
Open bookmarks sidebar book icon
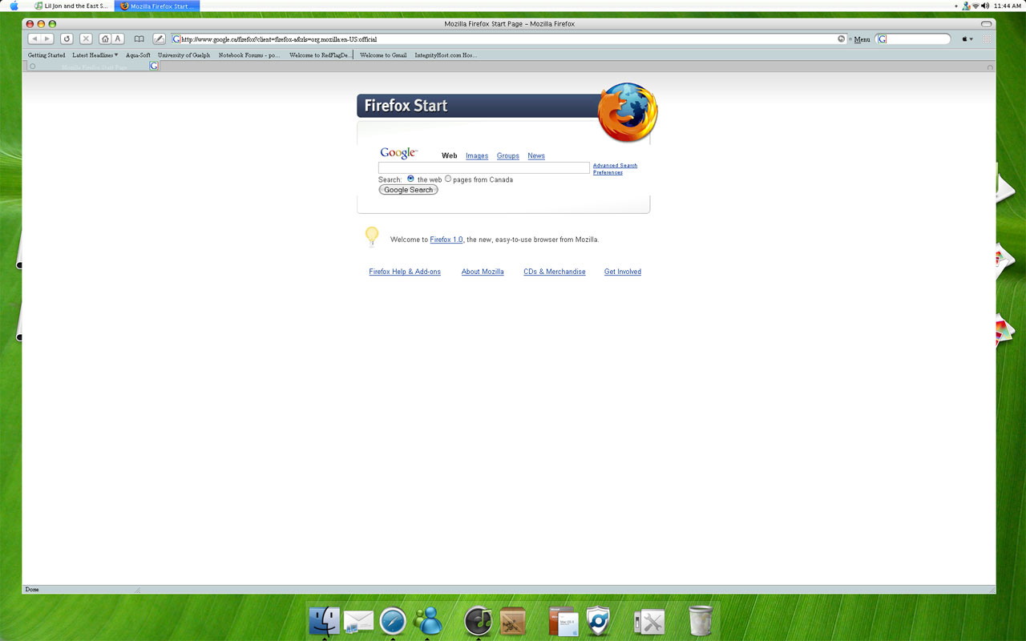click(139, 38)
